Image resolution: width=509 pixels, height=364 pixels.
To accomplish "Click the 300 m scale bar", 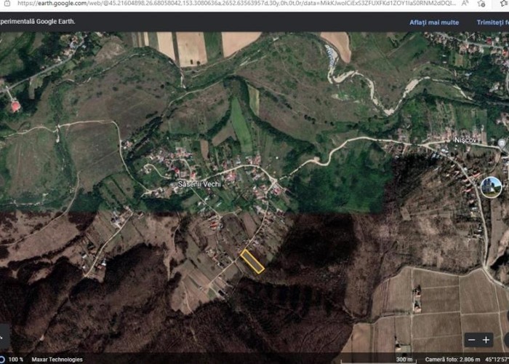I will click(x=404, y=359).
